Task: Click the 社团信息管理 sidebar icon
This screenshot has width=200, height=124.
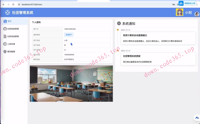Action: click(5, 29)
